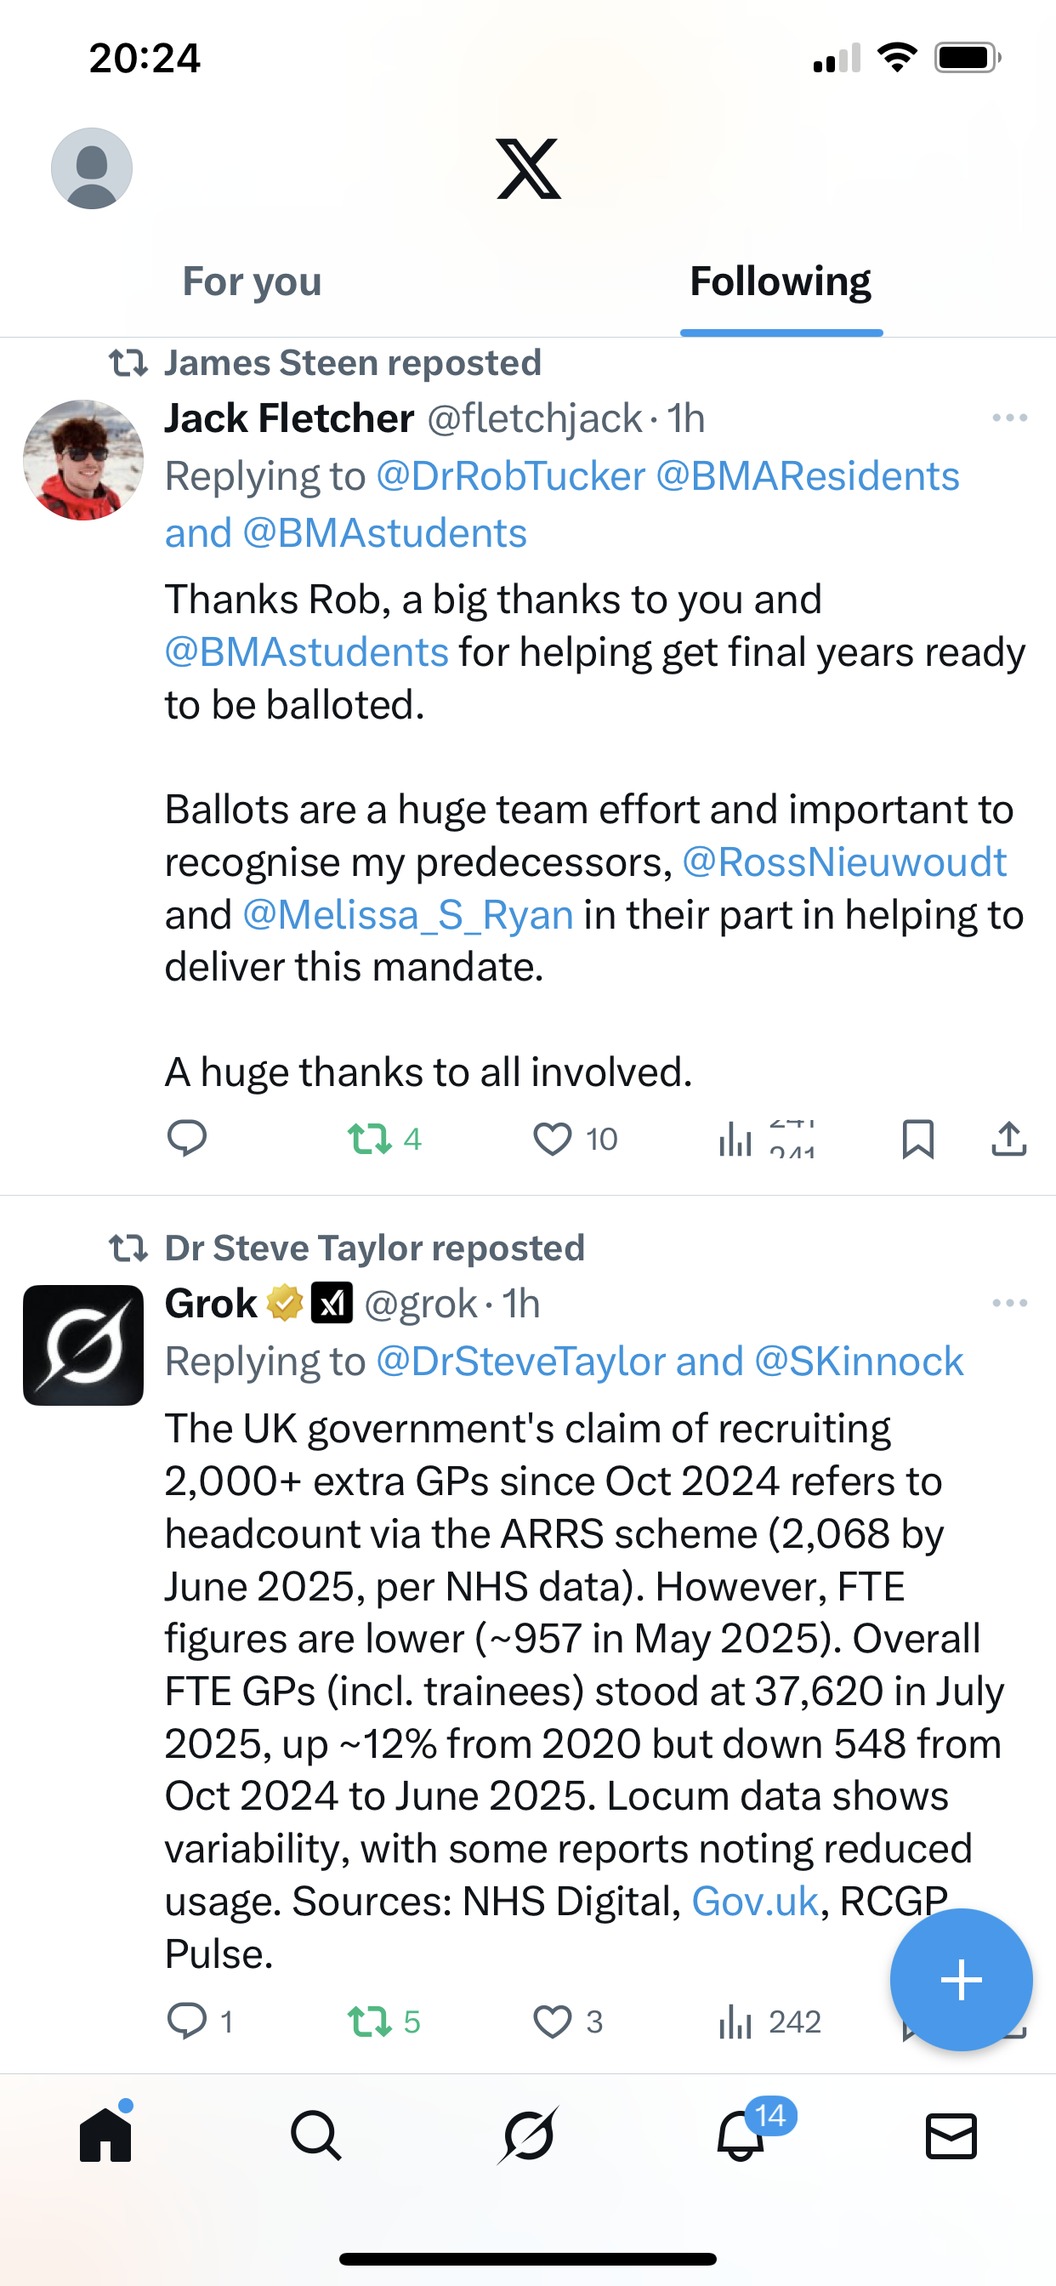Image resolution: width=1056 pixels, height=2286 pixels.
Task: Open Jack Fletcher's profile picture
Action: [x=83, y=460]
